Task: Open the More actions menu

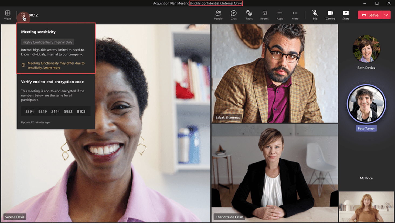Action: tap(295, 15)
